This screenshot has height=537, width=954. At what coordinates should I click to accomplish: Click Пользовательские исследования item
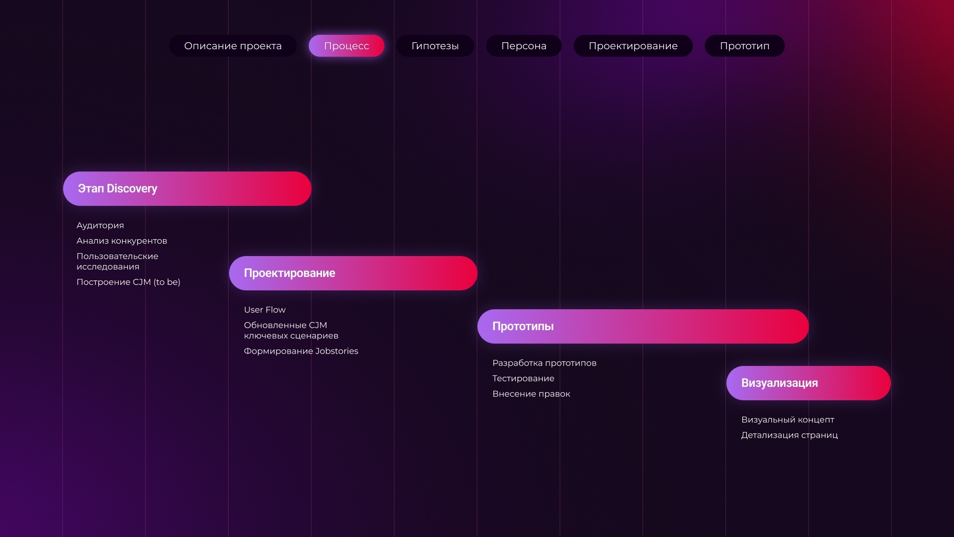tap(117, 261)
